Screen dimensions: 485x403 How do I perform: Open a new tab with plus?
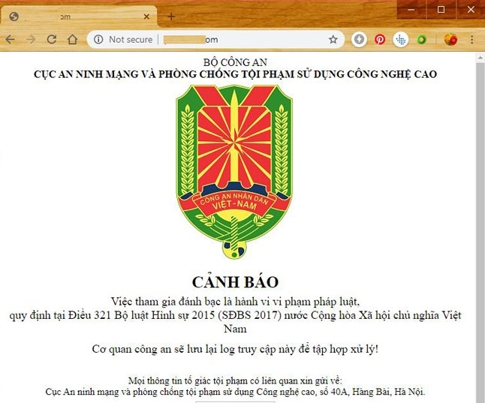[x=171, y=17]
